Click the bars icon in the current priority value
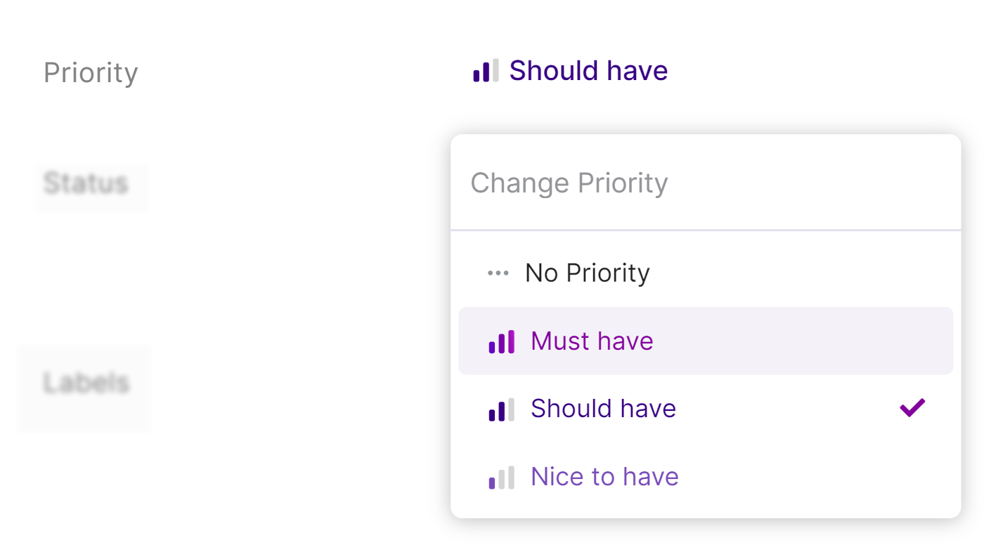This screenshot has height=545, width=984. click(x=486, y=70)
